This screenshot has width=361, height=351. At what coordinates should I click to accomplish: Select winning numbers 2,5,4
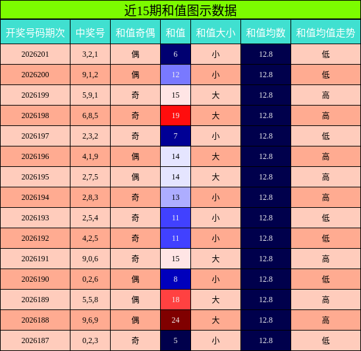click(90, 218)
